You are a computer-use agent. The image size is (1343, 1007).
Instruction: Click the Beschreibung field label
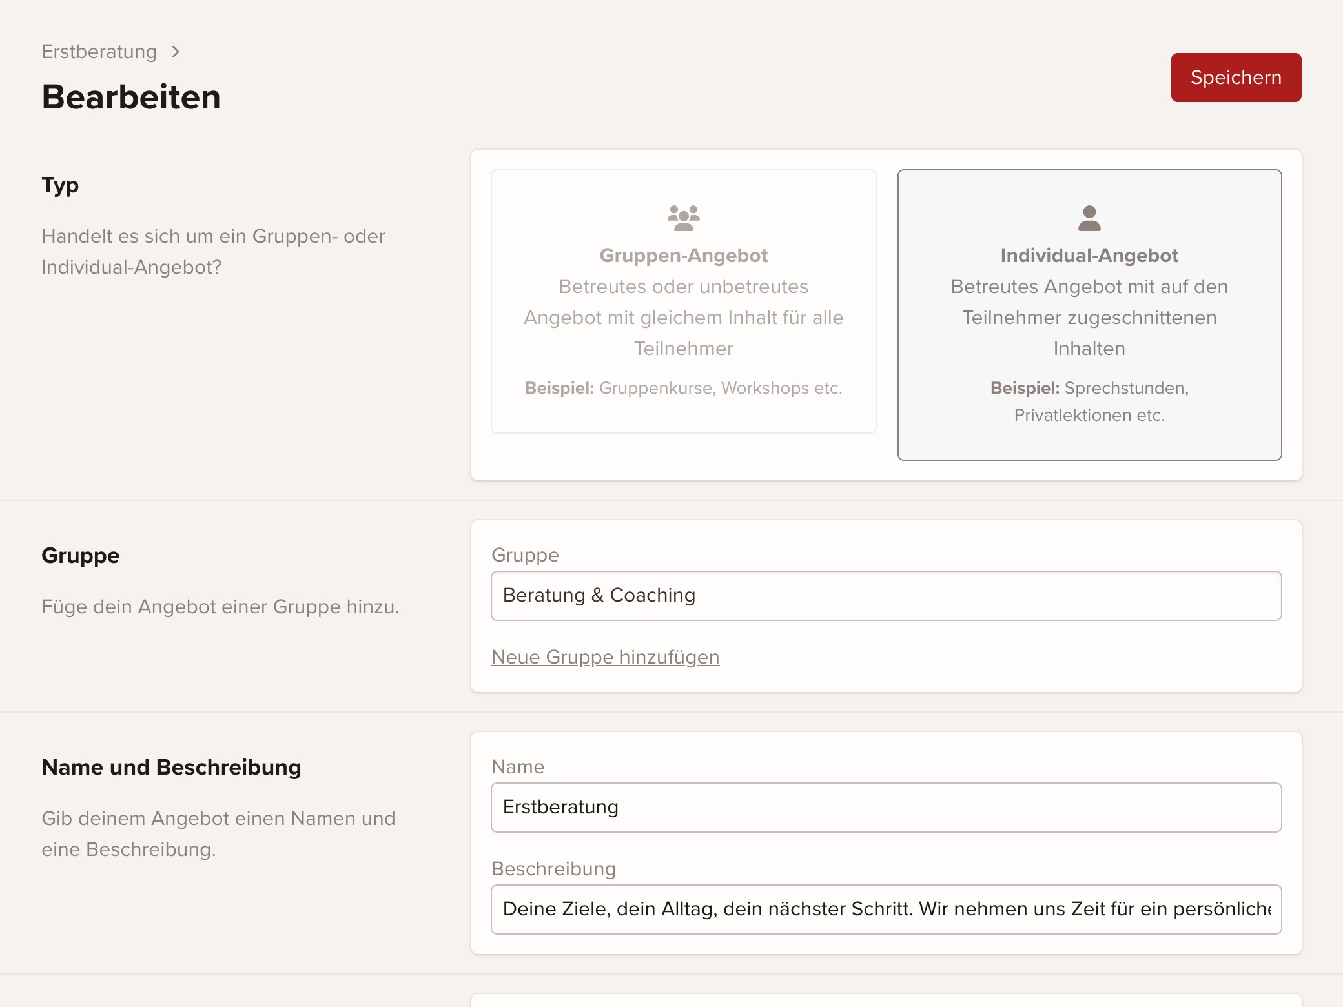click(553, 869)
